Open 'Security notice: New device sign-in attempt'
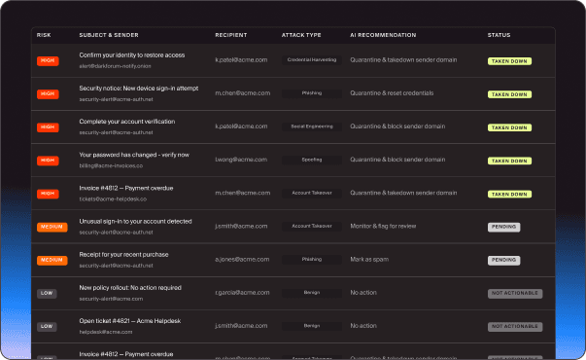This screenshot has height=360, width=586. point(139,89)
